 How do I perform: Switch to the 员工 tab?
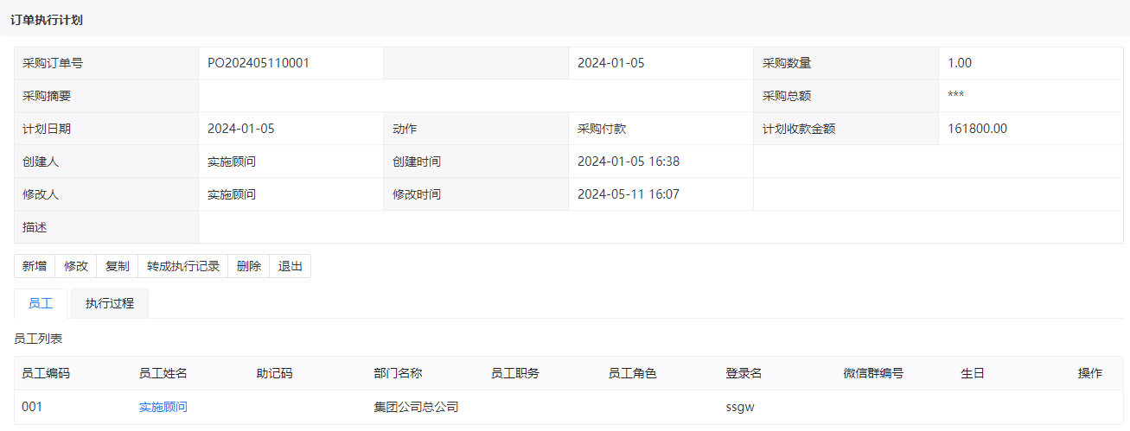pyautogui.click(x=41, y=303)
